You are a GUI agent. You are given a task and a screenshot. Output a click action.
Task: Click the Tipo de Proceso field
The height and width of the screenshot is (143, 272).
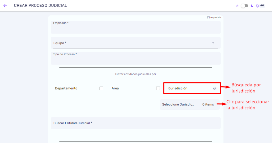(x=136, y=58)
